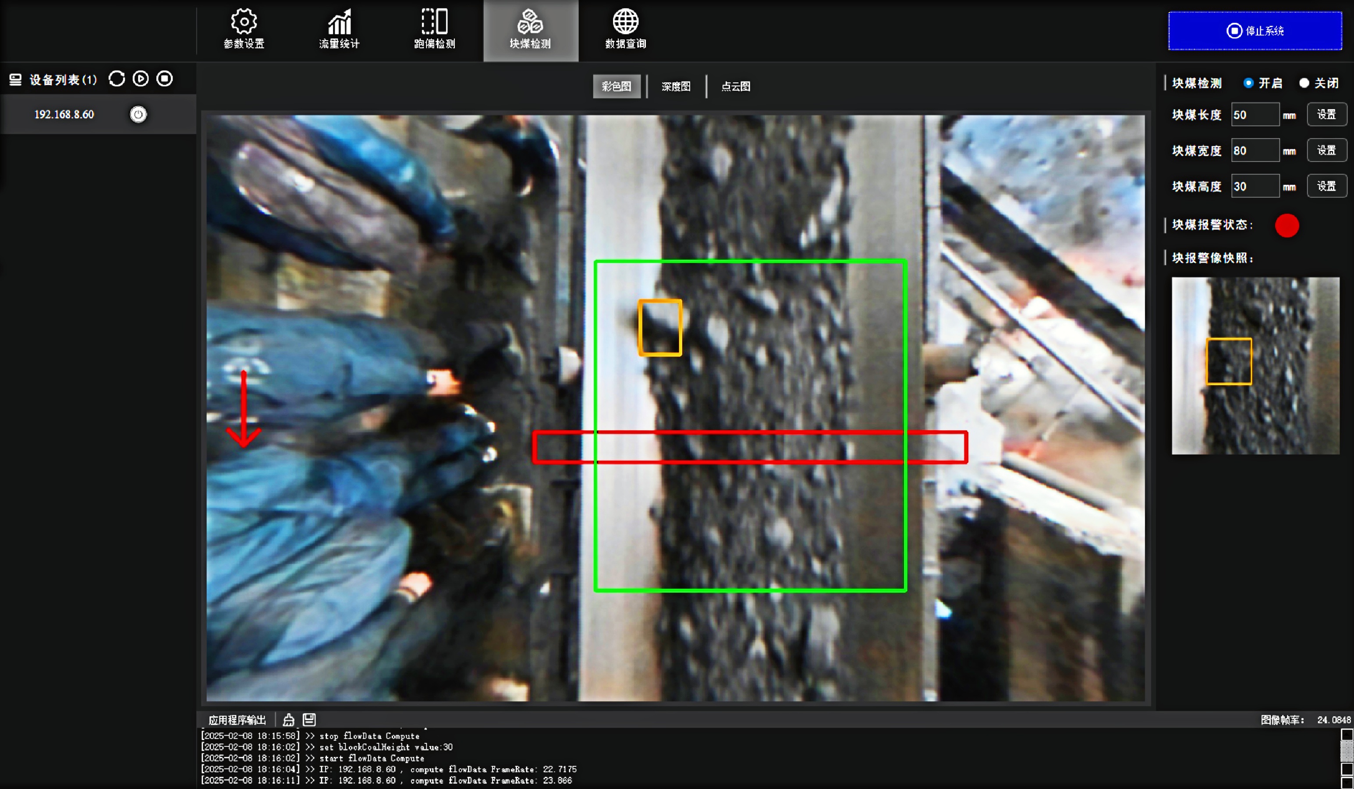Open the 流量统计 chart icon
This screenshot has width=1354, height=789.
[x=339, y=22]
